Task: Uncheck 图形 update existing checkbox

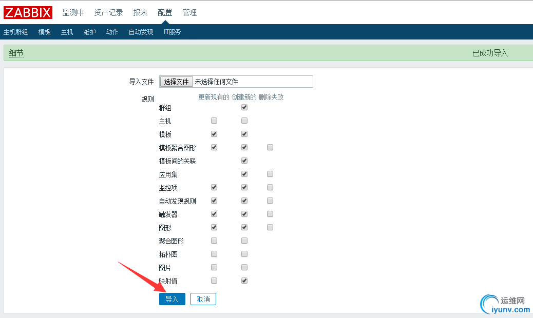Action: 214,227
